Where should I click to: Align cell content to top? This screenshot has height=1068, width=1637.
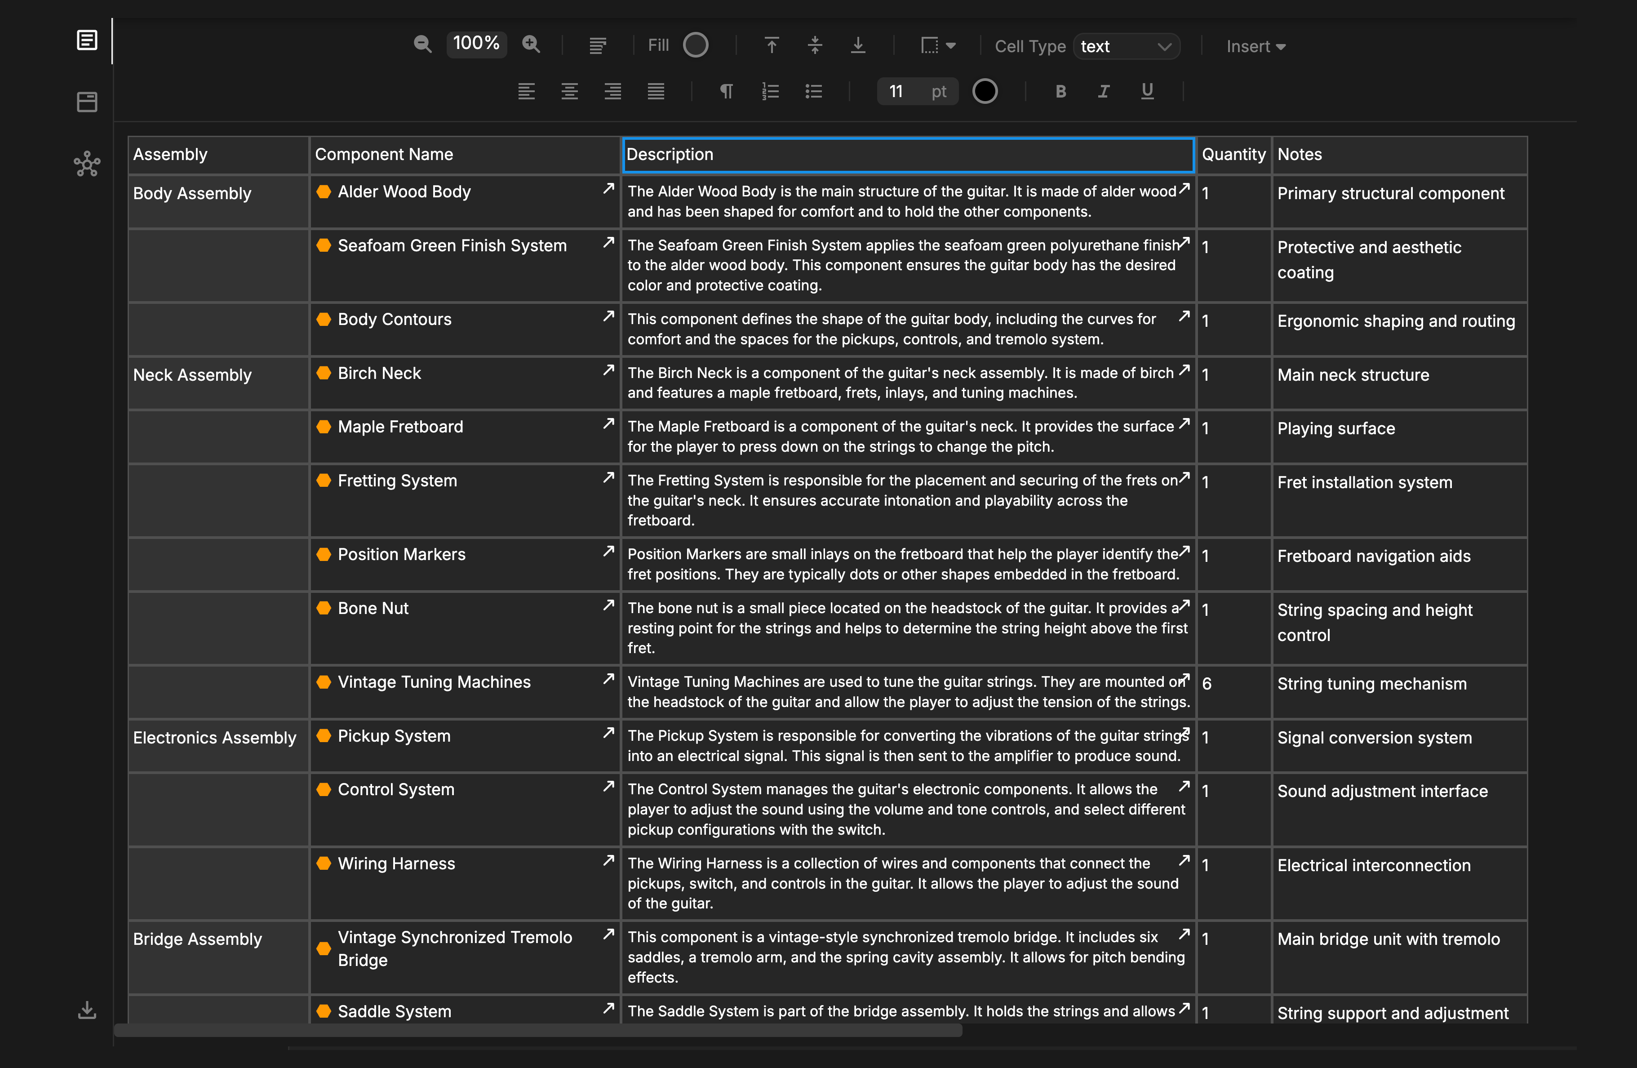pos(772,45)
